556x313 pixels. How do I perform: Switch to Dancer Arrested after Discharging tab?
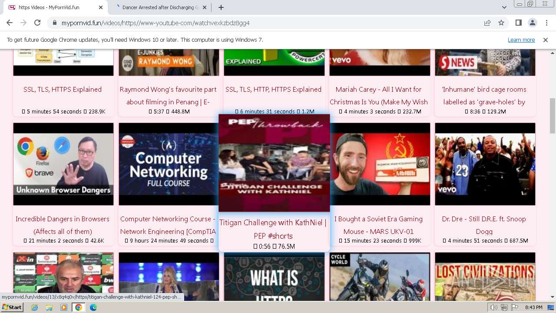[x=160, y=7]
